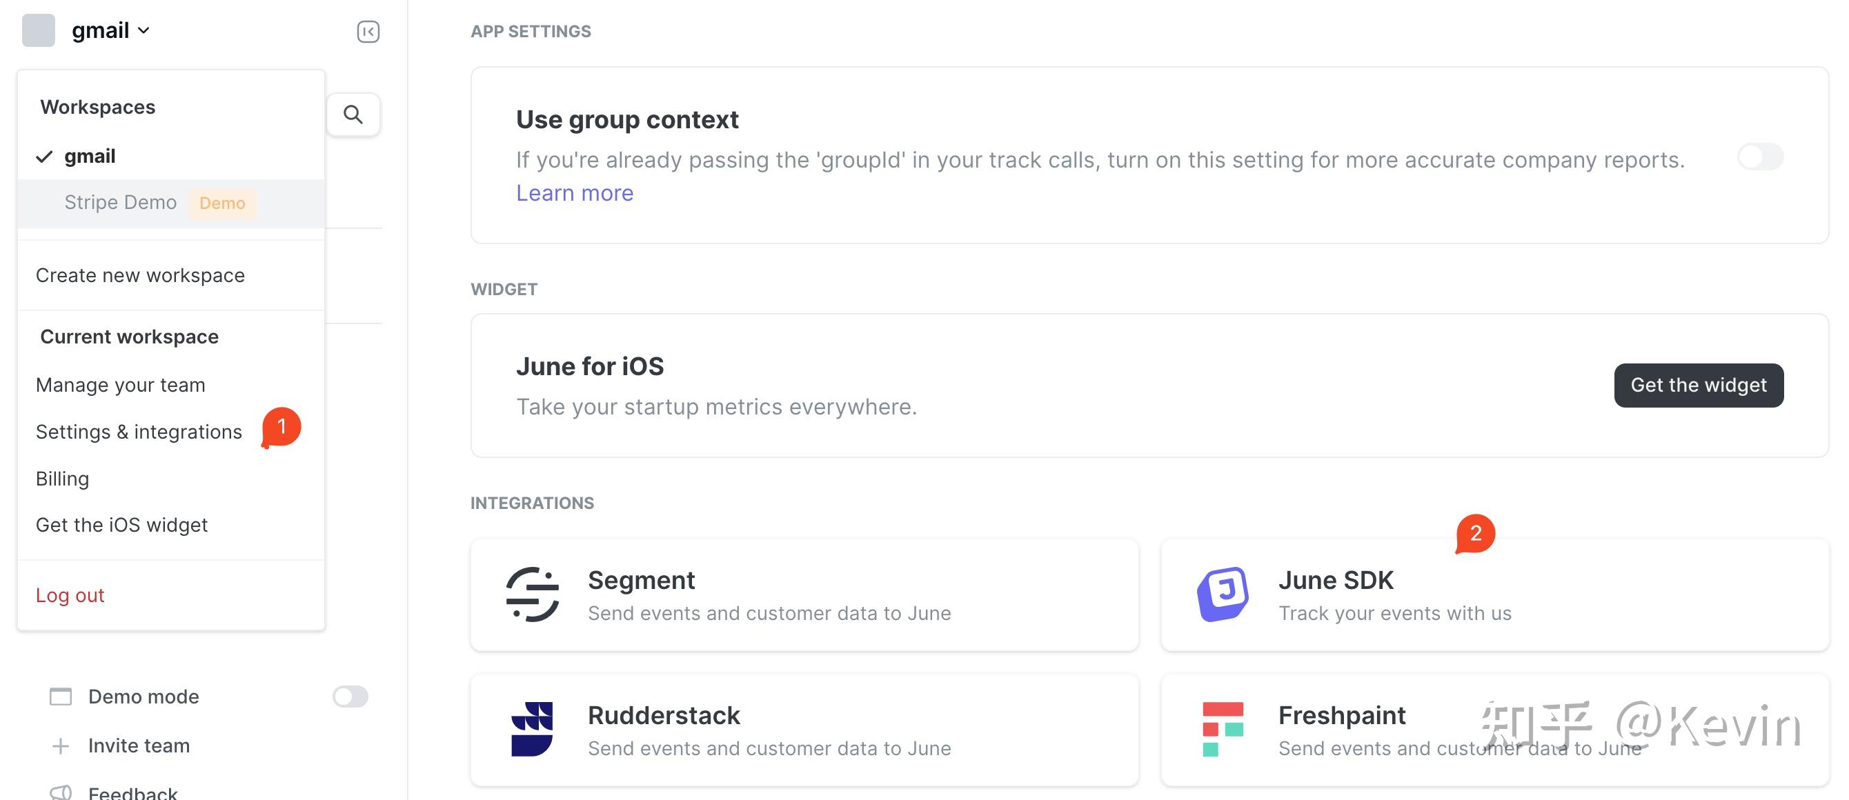
Task: Click Log out in the menu
Action: 70,595
